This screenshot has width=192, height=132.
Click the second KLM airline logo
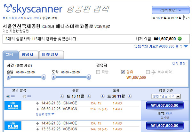pyautogui.click(x=13, y=126)
